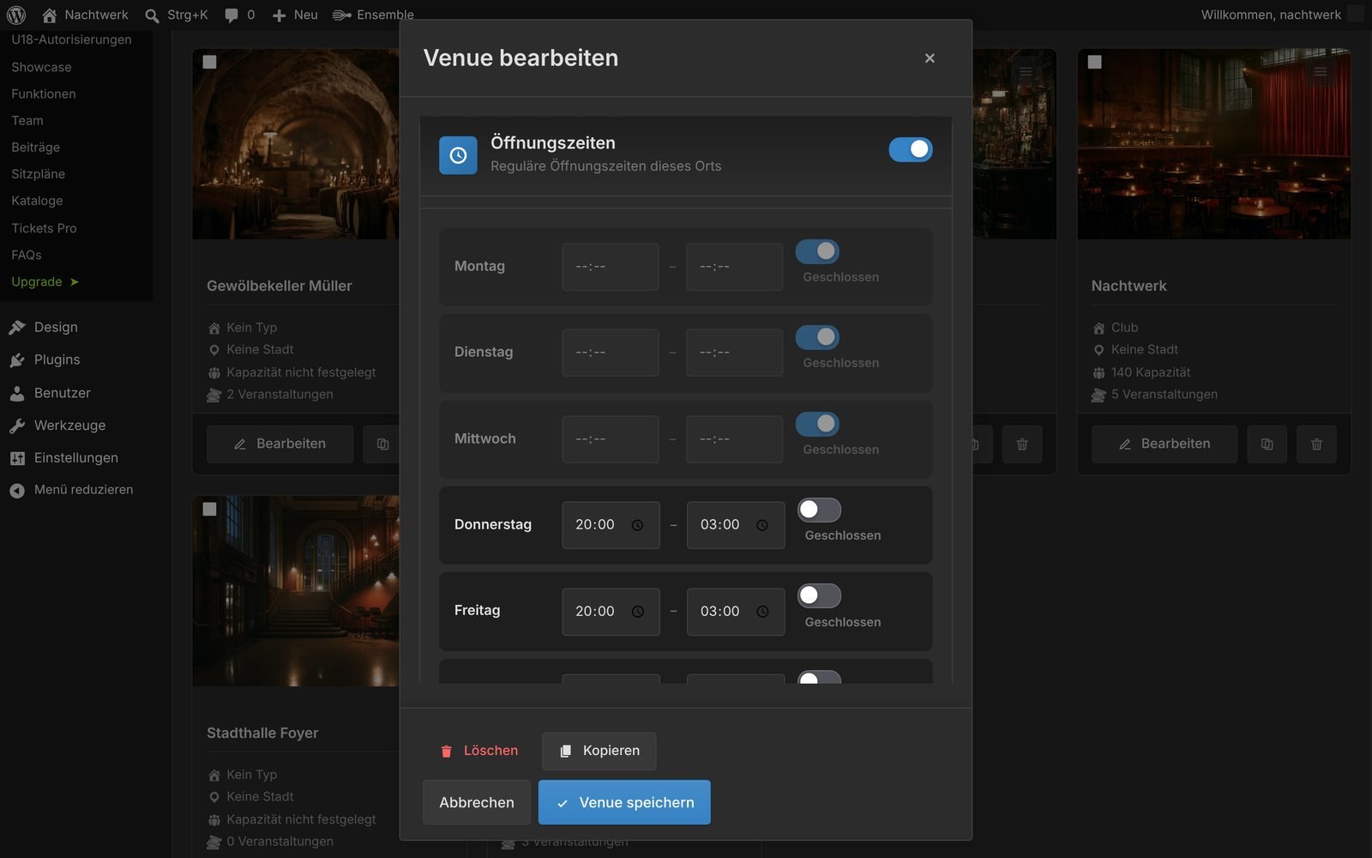The image size is (1372, 858).
Task: Click the Upgrade link in sidebar
Action: click(45, 281)
